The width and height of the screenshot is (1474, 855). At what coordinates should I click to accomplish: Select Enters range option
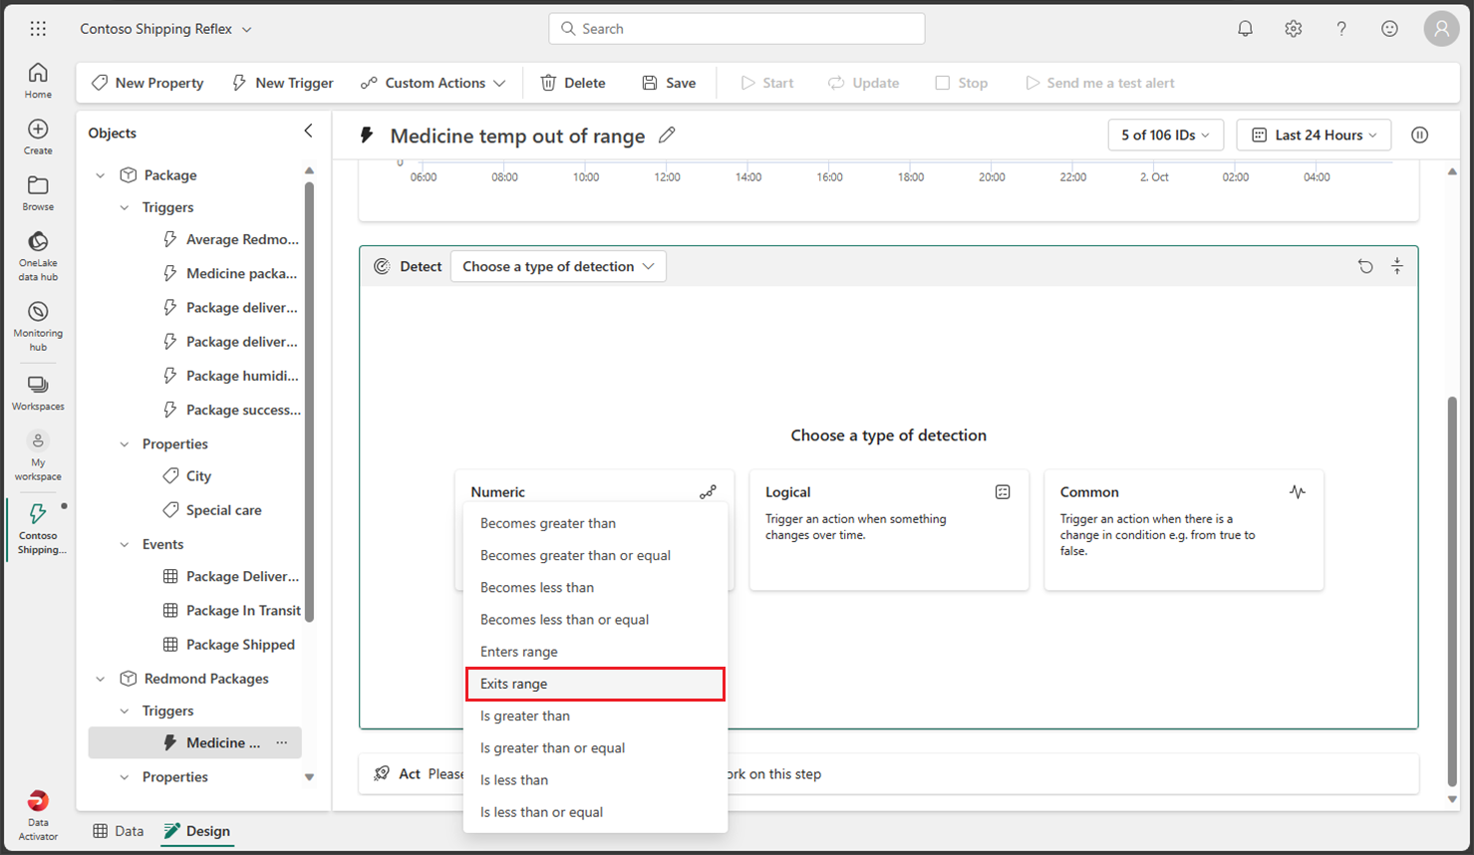point(595,652)
